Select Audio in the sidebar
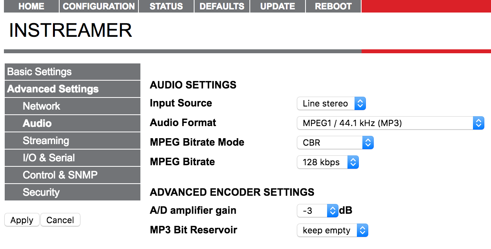Image resolution: width=491 pixels, height=249 pixels. 73,123
